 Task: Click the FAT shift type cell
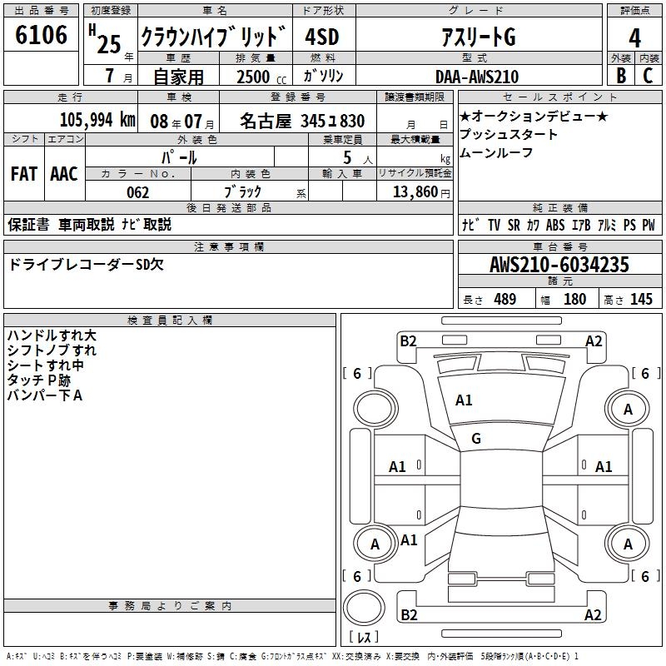point(24,173)
